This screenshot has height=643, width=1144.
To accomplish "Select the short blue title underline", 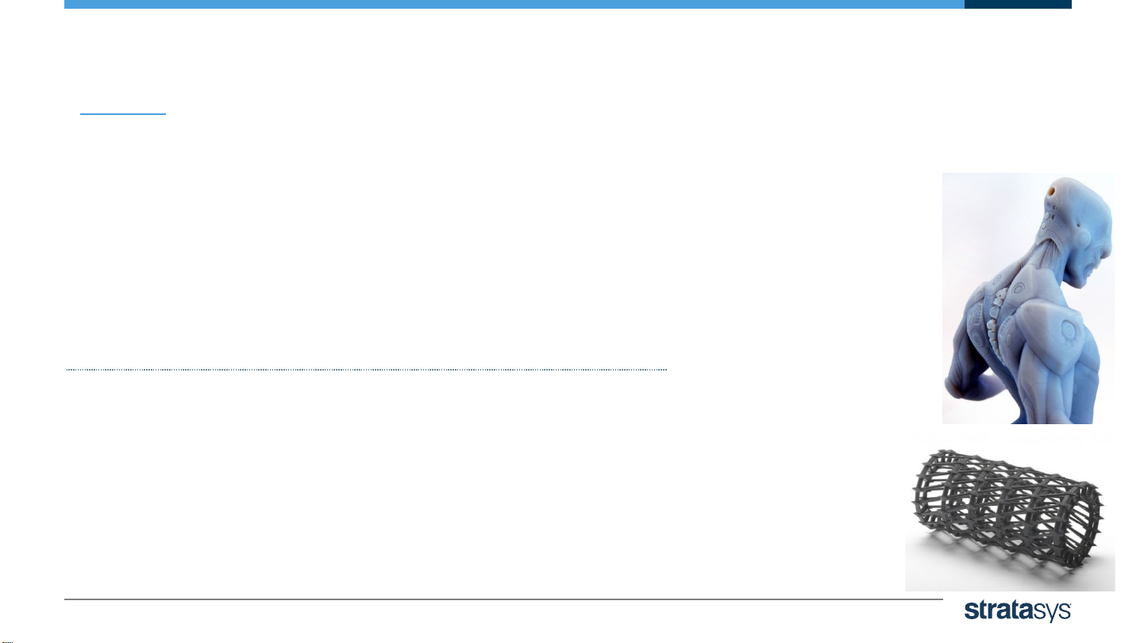I will tap(123, 115).
